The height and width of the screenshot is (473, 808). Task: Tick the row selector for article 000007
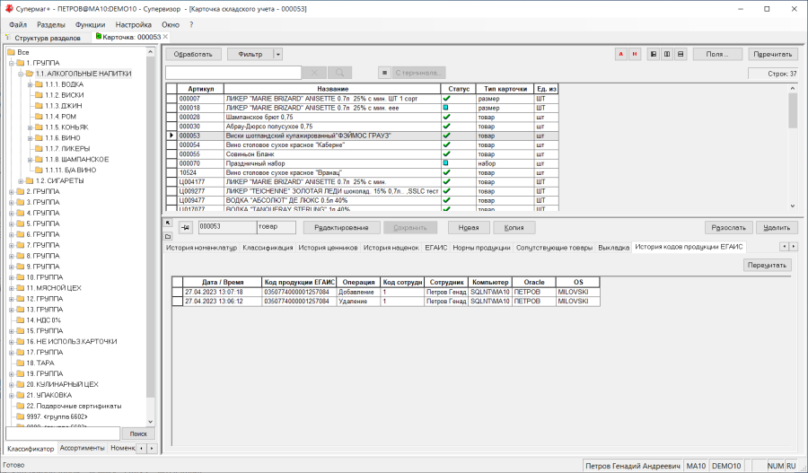tap(171, 99)
